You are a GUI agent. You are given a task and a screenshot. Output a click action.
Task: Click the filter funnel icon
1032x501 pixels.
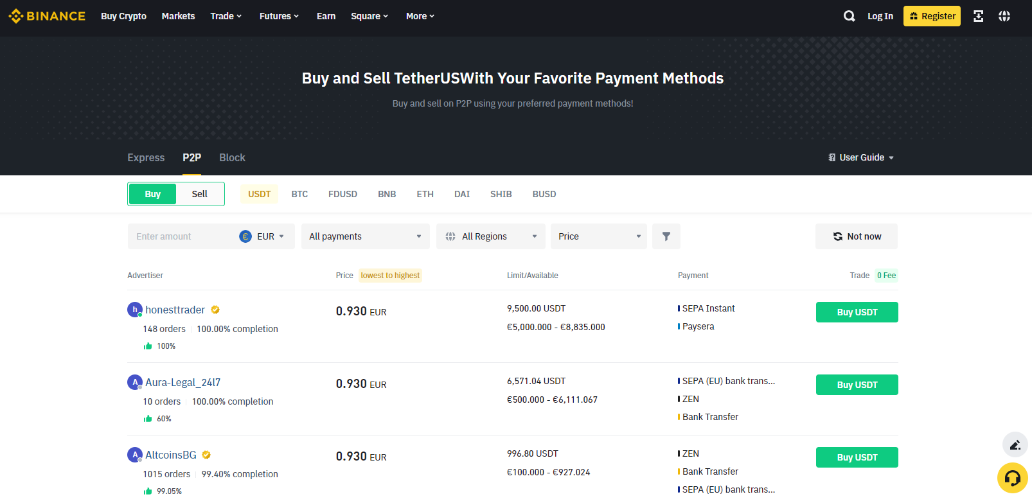(x=666, y=236)
